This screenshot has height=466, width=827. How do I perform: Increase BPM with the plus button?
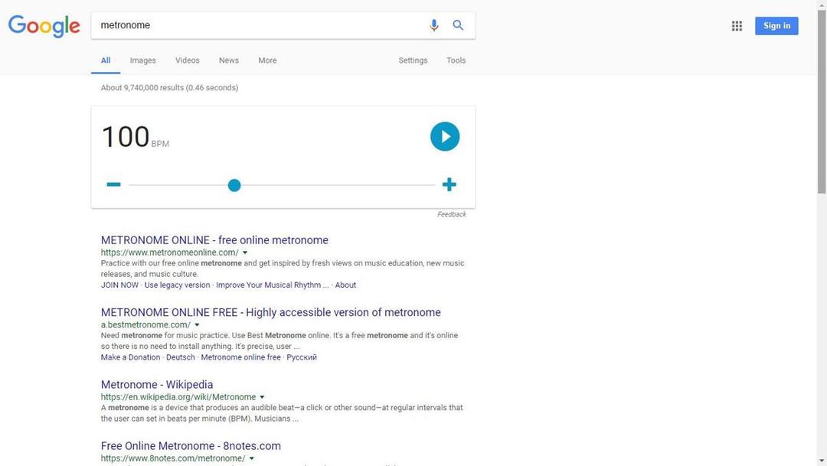[x=449, y=184]
